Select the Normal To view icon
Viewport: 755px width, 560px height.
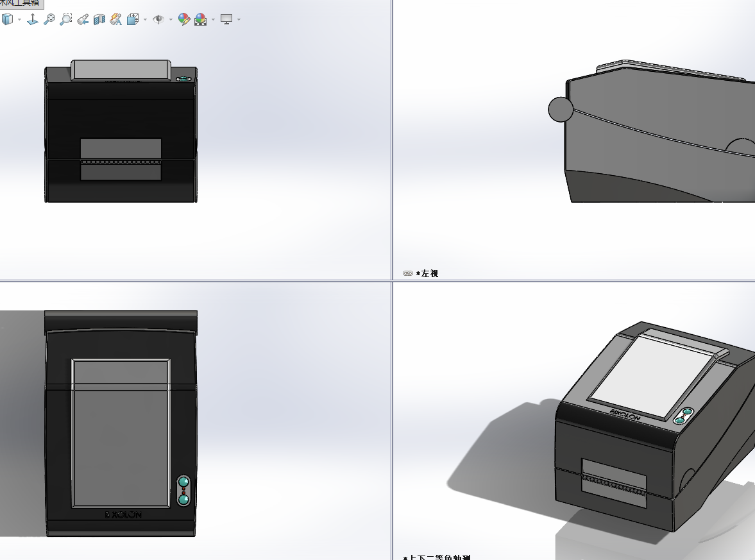[32, 19]
